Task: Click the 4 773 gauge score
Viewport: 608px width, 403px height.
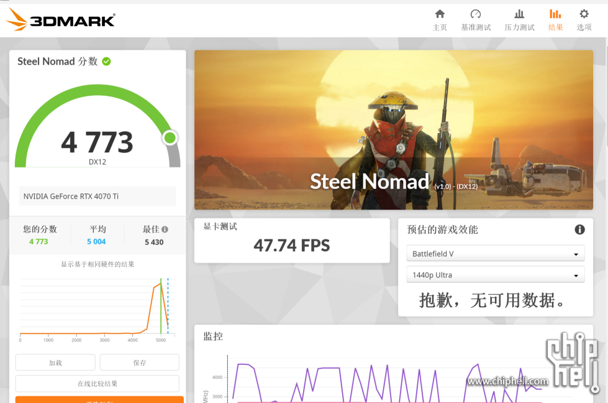Action: [x=97, y=142]
